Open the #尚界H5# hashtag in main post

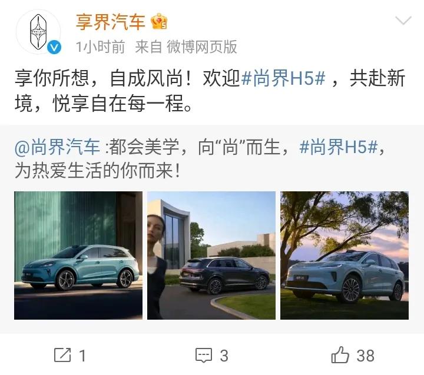(283, 78)
